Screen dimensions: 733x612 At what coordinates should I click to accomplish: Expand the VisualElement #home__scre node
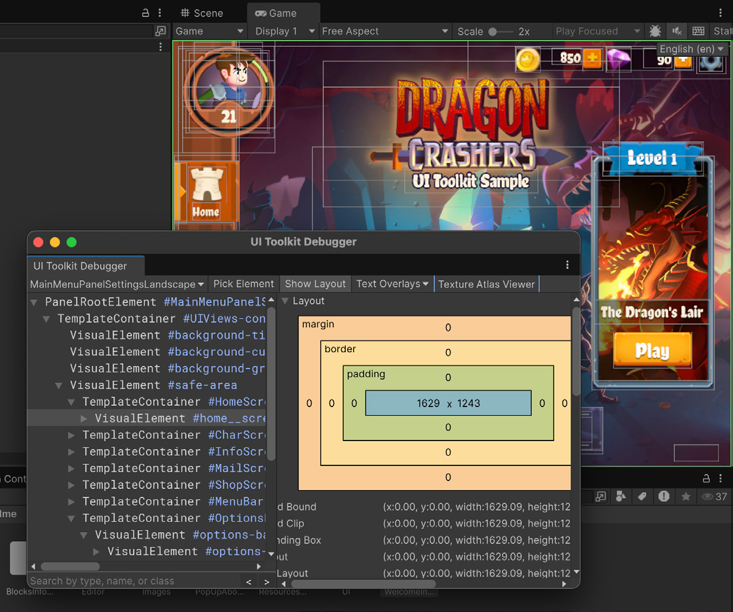click(x=84, y=419)
